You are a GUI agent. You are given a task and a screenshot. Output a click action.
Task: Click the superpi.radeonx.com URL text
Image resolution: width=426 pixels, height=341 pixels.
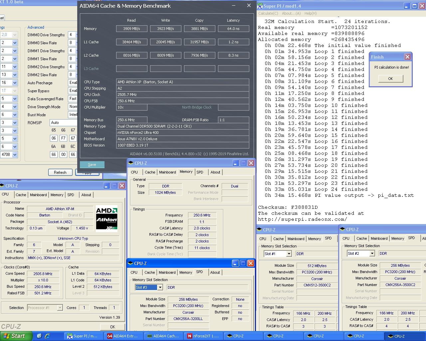[303, 219]
